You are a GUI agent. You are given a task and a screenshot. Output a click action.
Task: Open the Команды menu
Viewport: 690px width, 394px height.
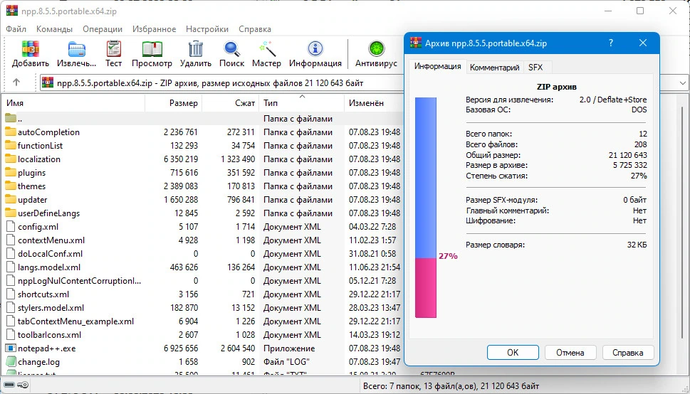pos(55,29)
